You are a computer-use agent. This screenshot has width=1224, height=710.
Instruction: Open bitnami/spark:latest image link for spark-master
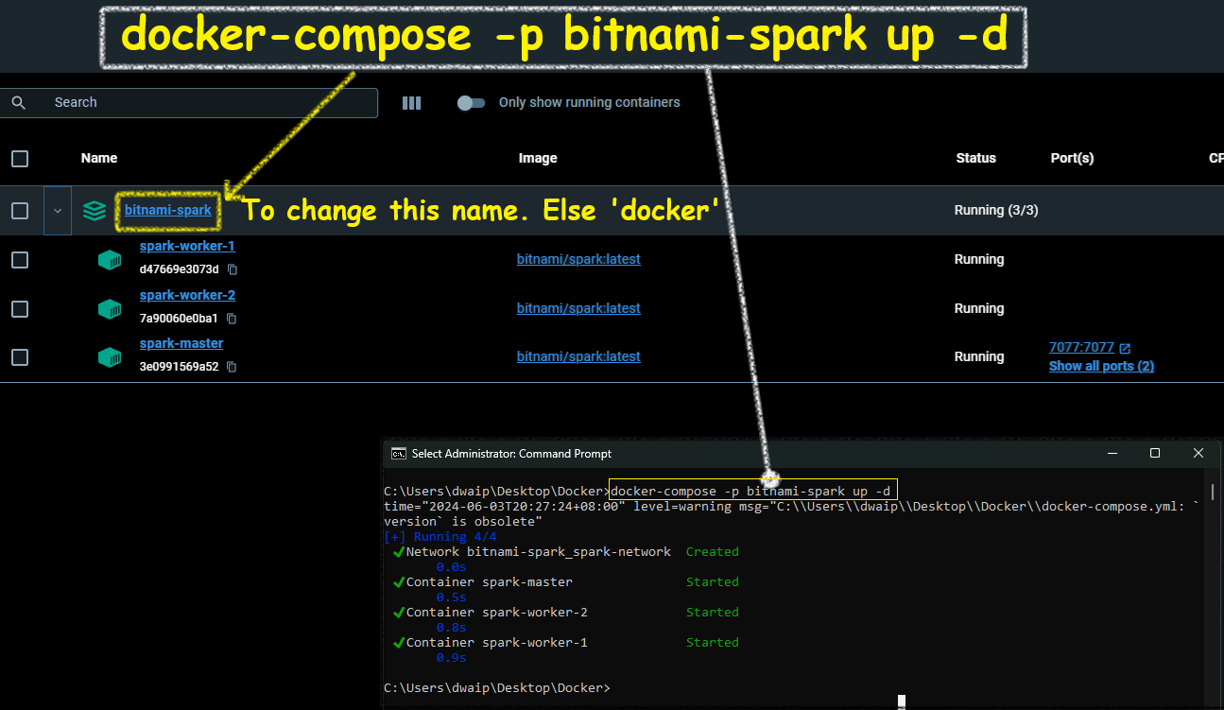(578, 356)
